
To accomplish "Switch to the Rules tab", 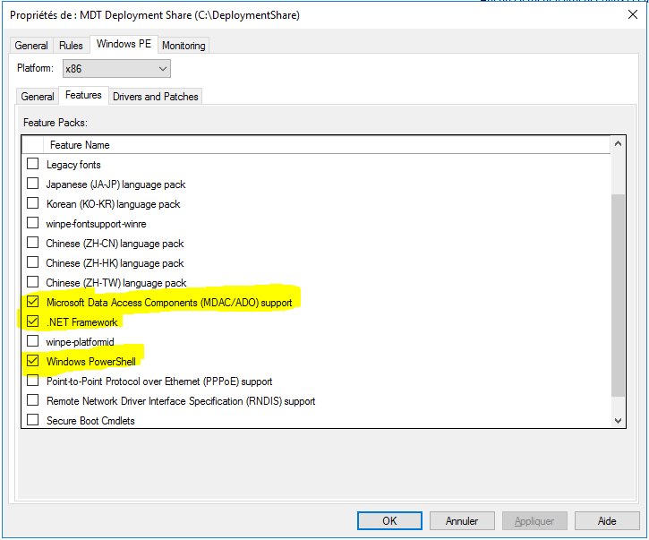I will [x=71, y=46].
